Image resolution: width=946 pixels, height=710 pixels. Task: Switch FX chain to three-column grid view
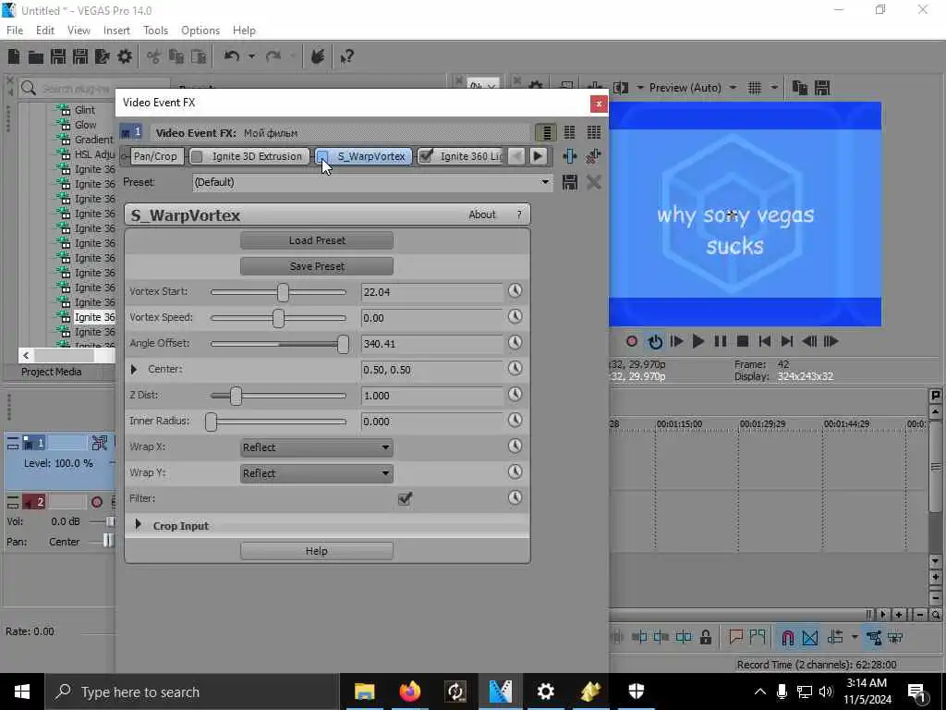coord(594,133)
